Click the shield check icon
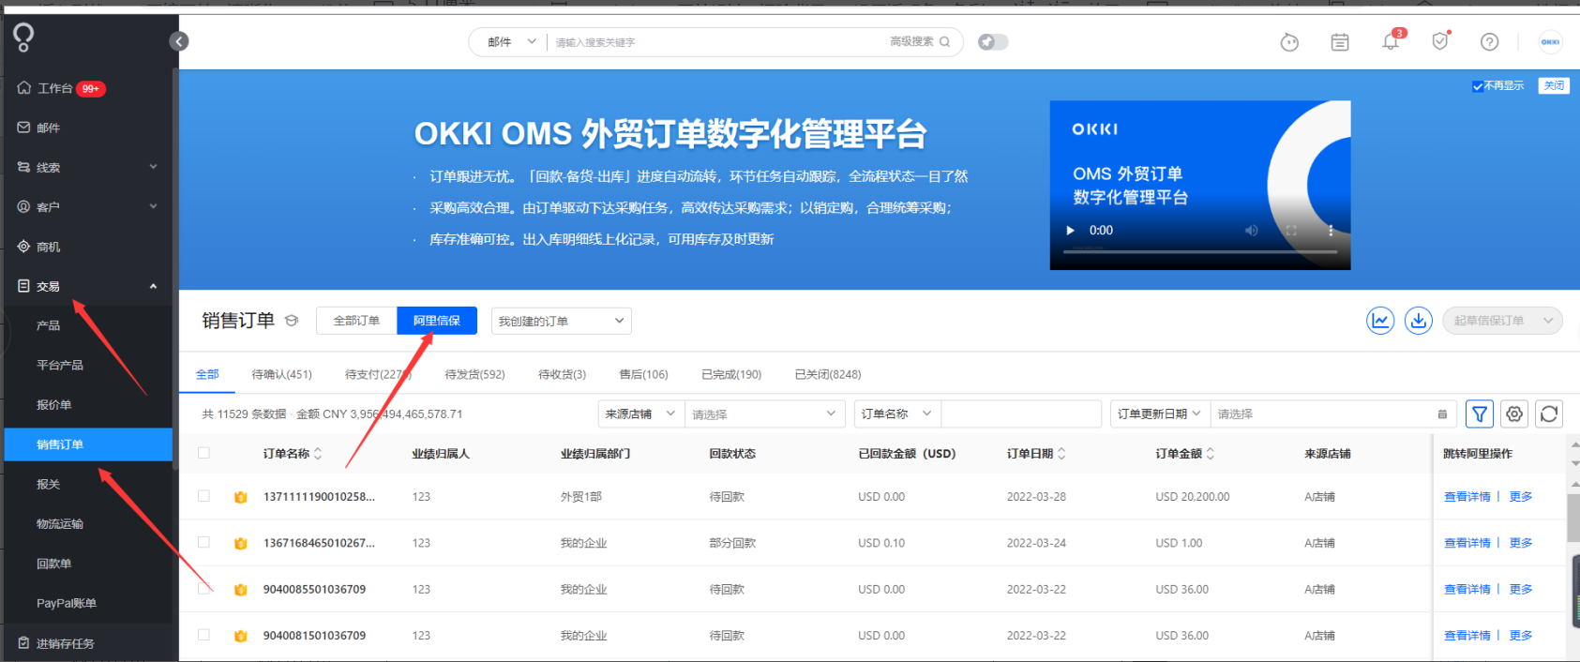Screen dimensions: 1580x662 (1440, 40)
